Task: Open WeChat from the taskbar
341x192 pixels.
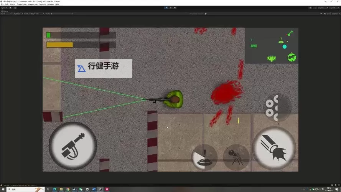Action: tap(81, 189)
